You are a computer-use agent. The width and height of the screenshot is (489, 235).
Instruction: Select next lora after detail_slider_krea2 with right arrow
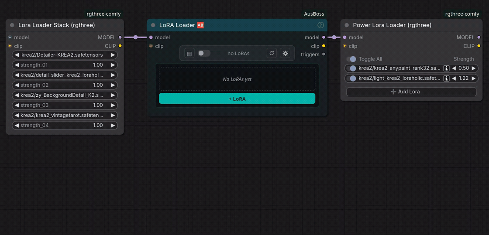pos(113,75)
